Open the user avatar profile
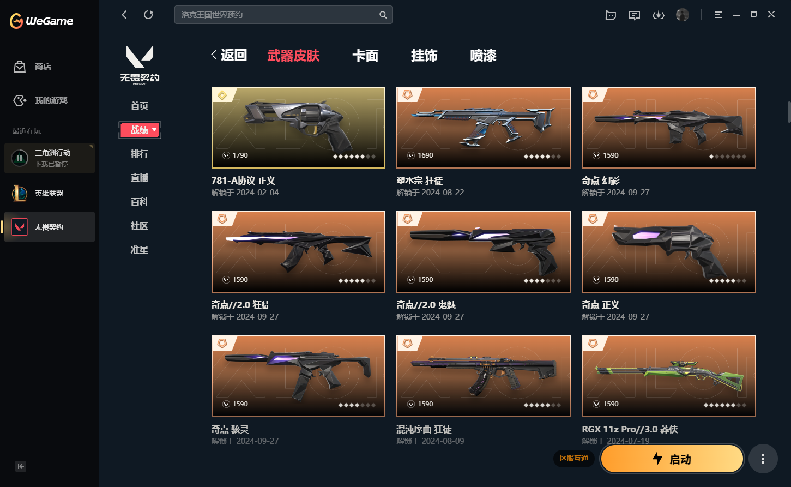Viewport: 791px width, 487px height. coord(682,15)
